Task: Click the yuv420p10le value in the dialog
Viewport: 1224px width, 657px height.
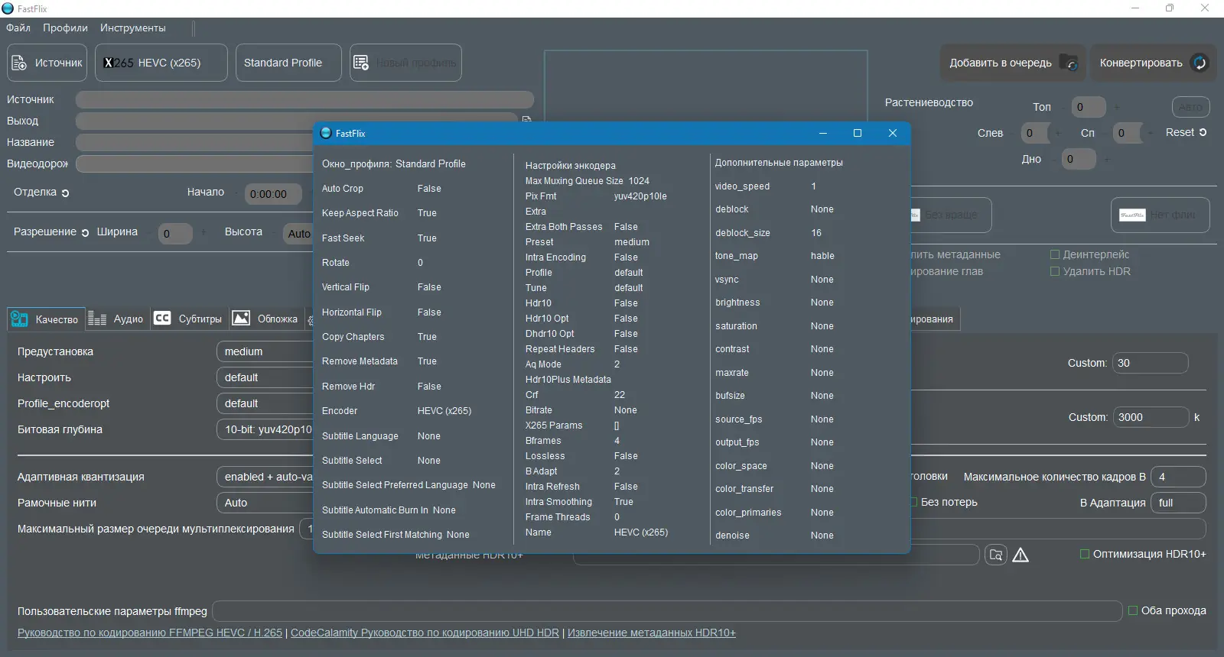Action: [x=640, y=196]
